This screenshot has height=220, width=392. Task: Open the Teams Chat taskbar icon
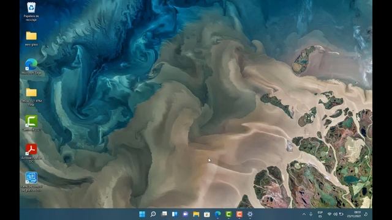(x=185, y=214)
